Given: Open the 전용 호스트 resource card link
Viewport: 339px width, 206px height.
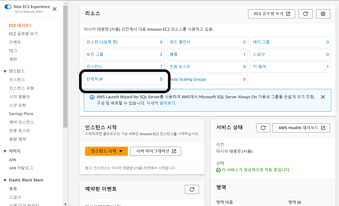Looking at the screenshot, I should [x=180, y=67].
